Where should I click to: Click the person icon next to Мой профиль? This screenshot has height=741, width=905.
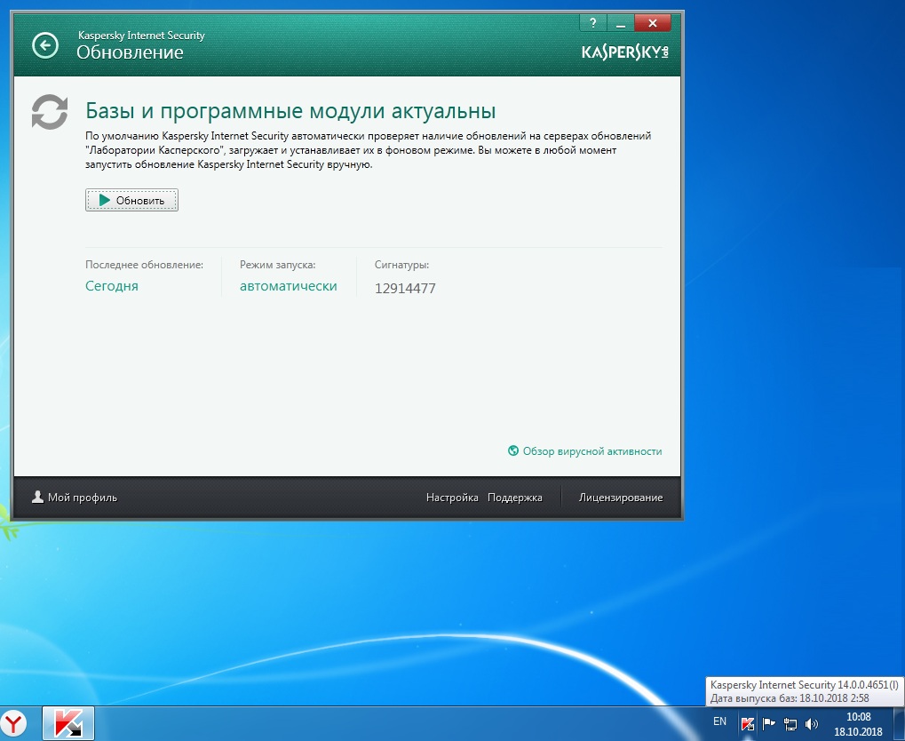click(37, 497)
